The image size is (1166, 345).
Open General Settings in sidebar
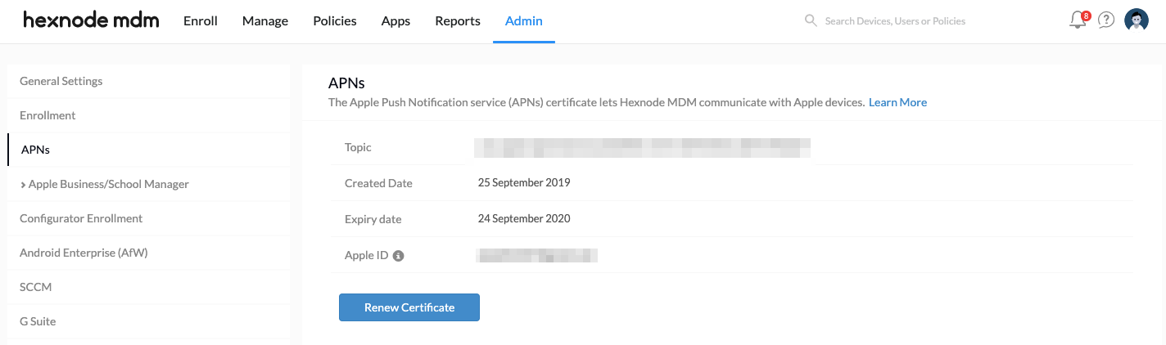click(x=148, y=81)
